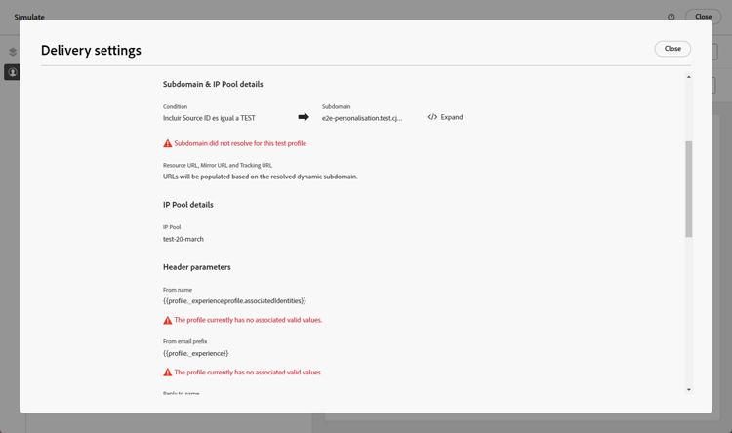Screen dimensions: 732x433
Task: Close the Simulate window behind the dialog
Action: pos(703,17)
